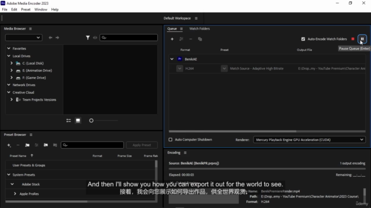Open the Media Browser file type filter
The image size is (371, 208).
coord(88,38)
